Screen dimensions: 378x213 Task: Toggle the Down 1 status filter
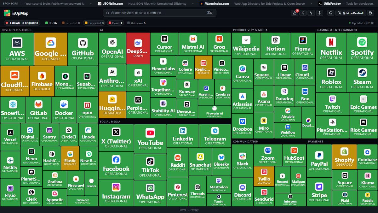coord(116,23)
